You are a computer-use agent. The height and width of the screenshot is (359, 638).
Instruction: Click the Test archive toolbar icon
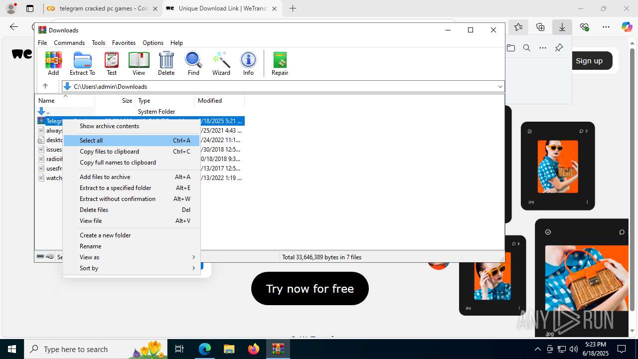pyautogui.click(x=112, y=63)
